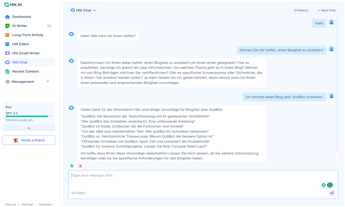Screen dimensions: 345x207
Task: Expand the Management section chevron
Action: pyautogui.click(x=48, y=82)
